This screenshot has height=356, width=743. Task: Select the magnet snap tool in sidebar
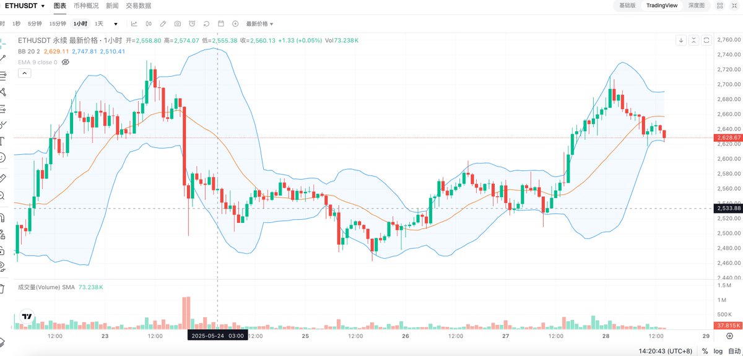(2, 217)
